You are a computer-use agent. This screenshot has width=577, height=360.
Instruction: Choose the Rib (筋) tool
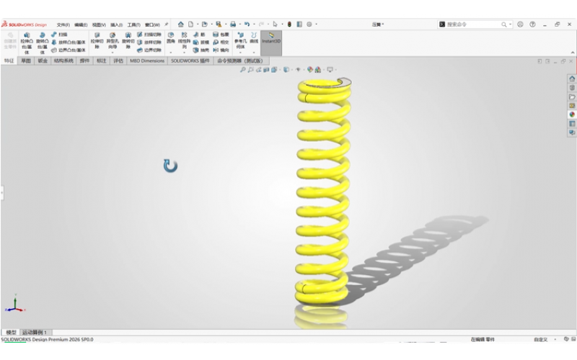pos(199,35)
